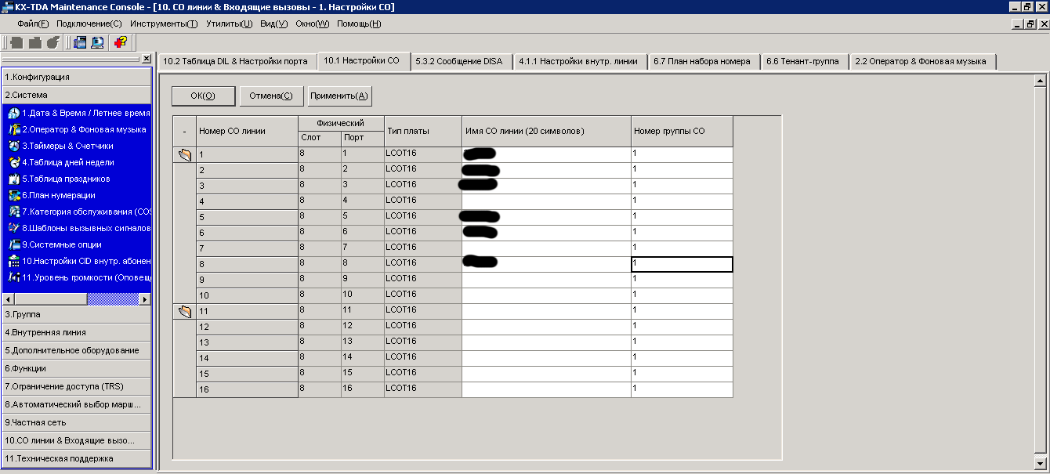Viewport: 1050px width, 474px height.
Task: Click hand icon beside CO line 1
Action: (184, 155)
